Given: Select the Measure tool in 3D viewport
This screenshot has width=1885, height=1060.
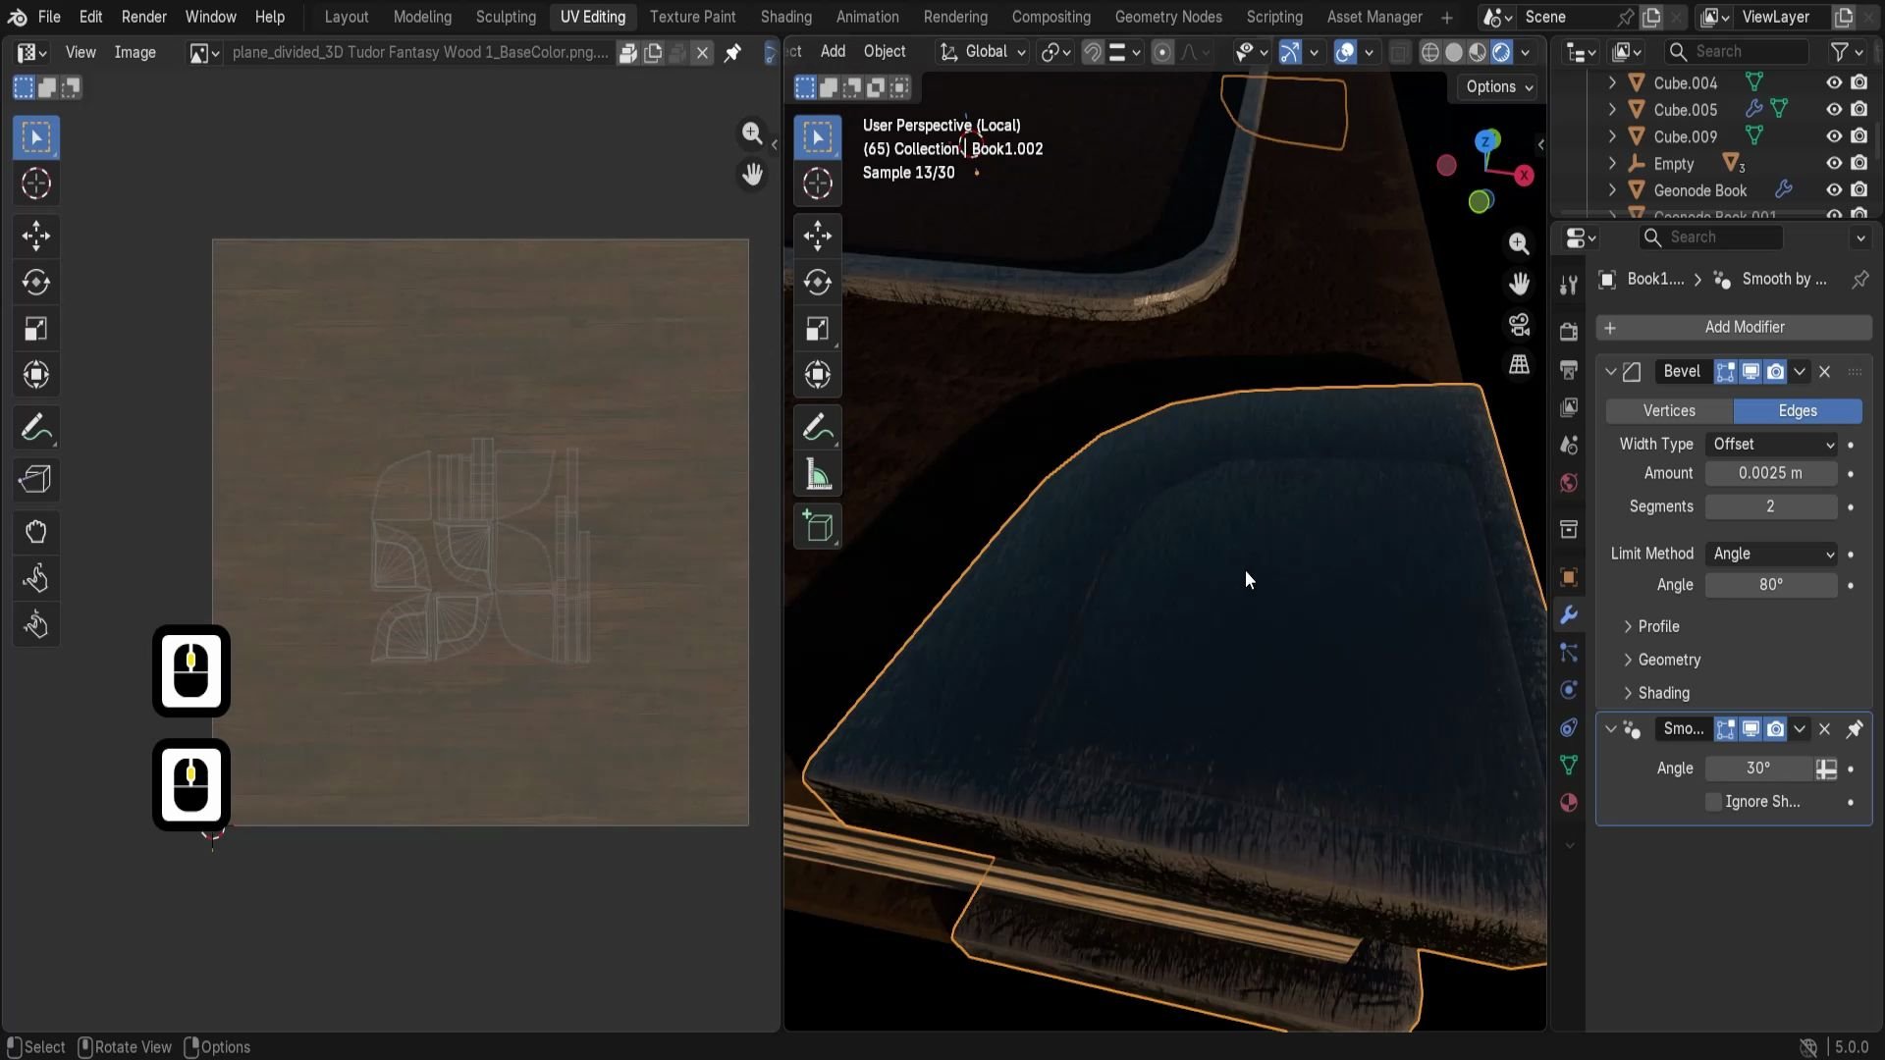Looking at the screenshot, I should [x=818, y=476].
